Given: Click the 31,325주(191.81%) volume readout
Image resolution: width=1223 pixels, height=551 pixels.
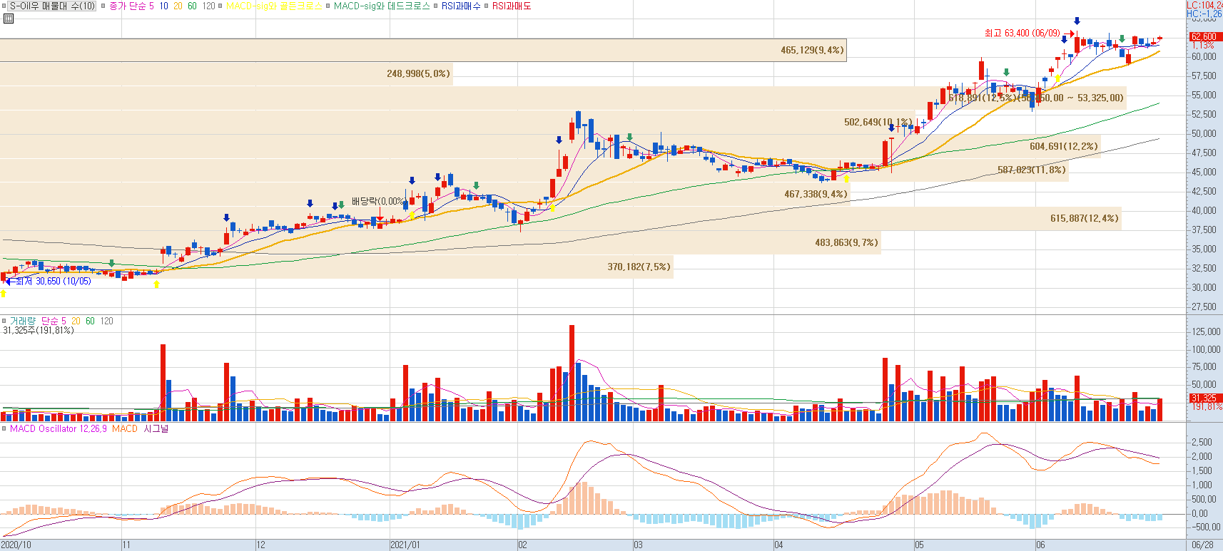Looking at the screenshot, I should click(39, 330).
